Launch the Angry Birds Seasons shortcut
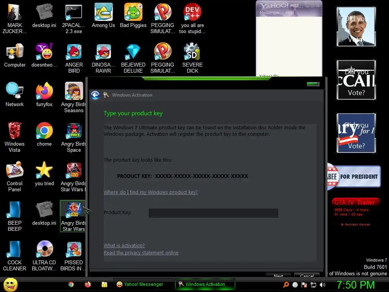The height and width of the screenshot is (292, 389). click(73, 97)
